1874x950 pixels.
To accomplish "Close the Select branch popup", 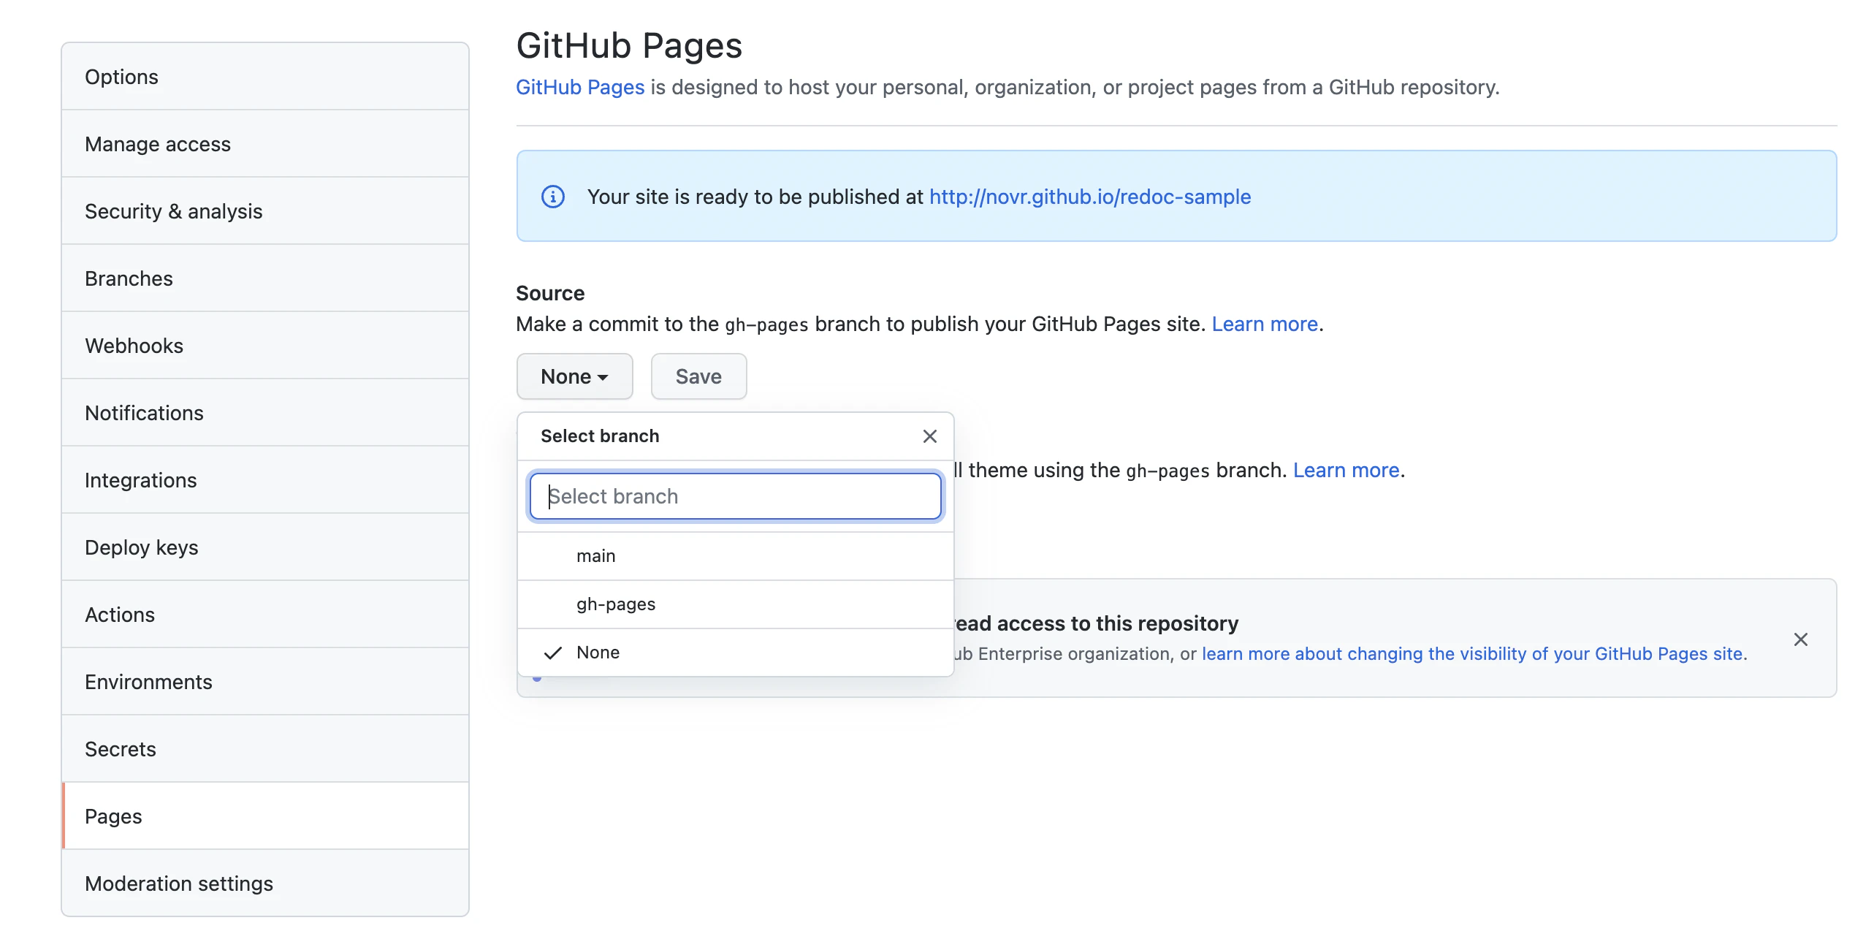I will pyautogui.click(x=929, y=436).
